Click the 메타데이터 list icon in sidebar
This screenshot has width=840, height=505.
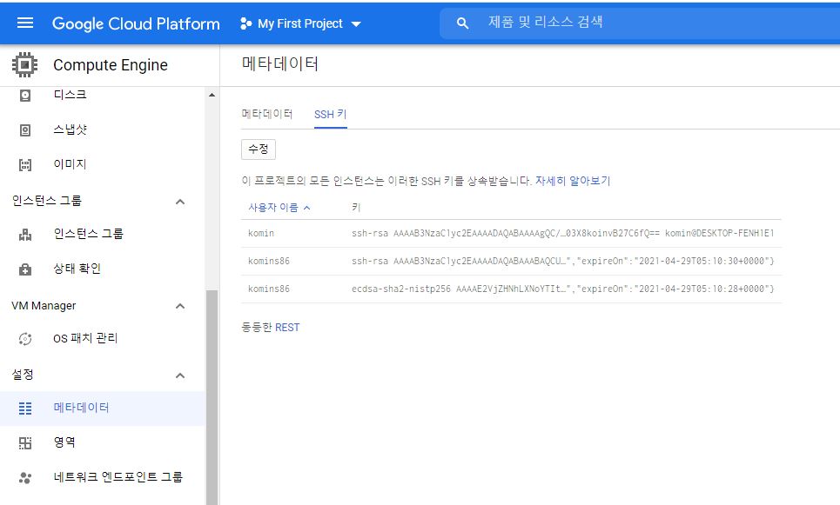point(25,409)
